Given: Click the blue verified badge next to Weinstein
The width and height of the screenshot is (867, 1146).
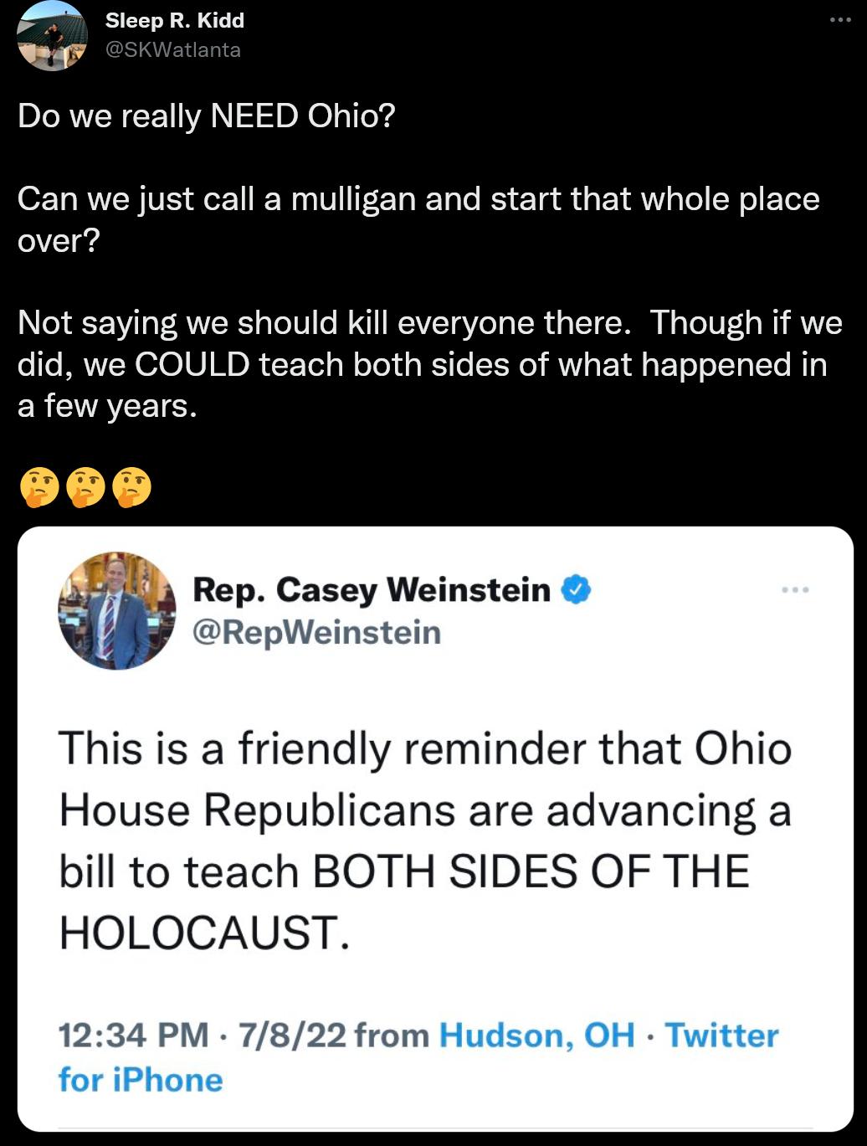Looking at the screenshot, I should coord(576,588).
